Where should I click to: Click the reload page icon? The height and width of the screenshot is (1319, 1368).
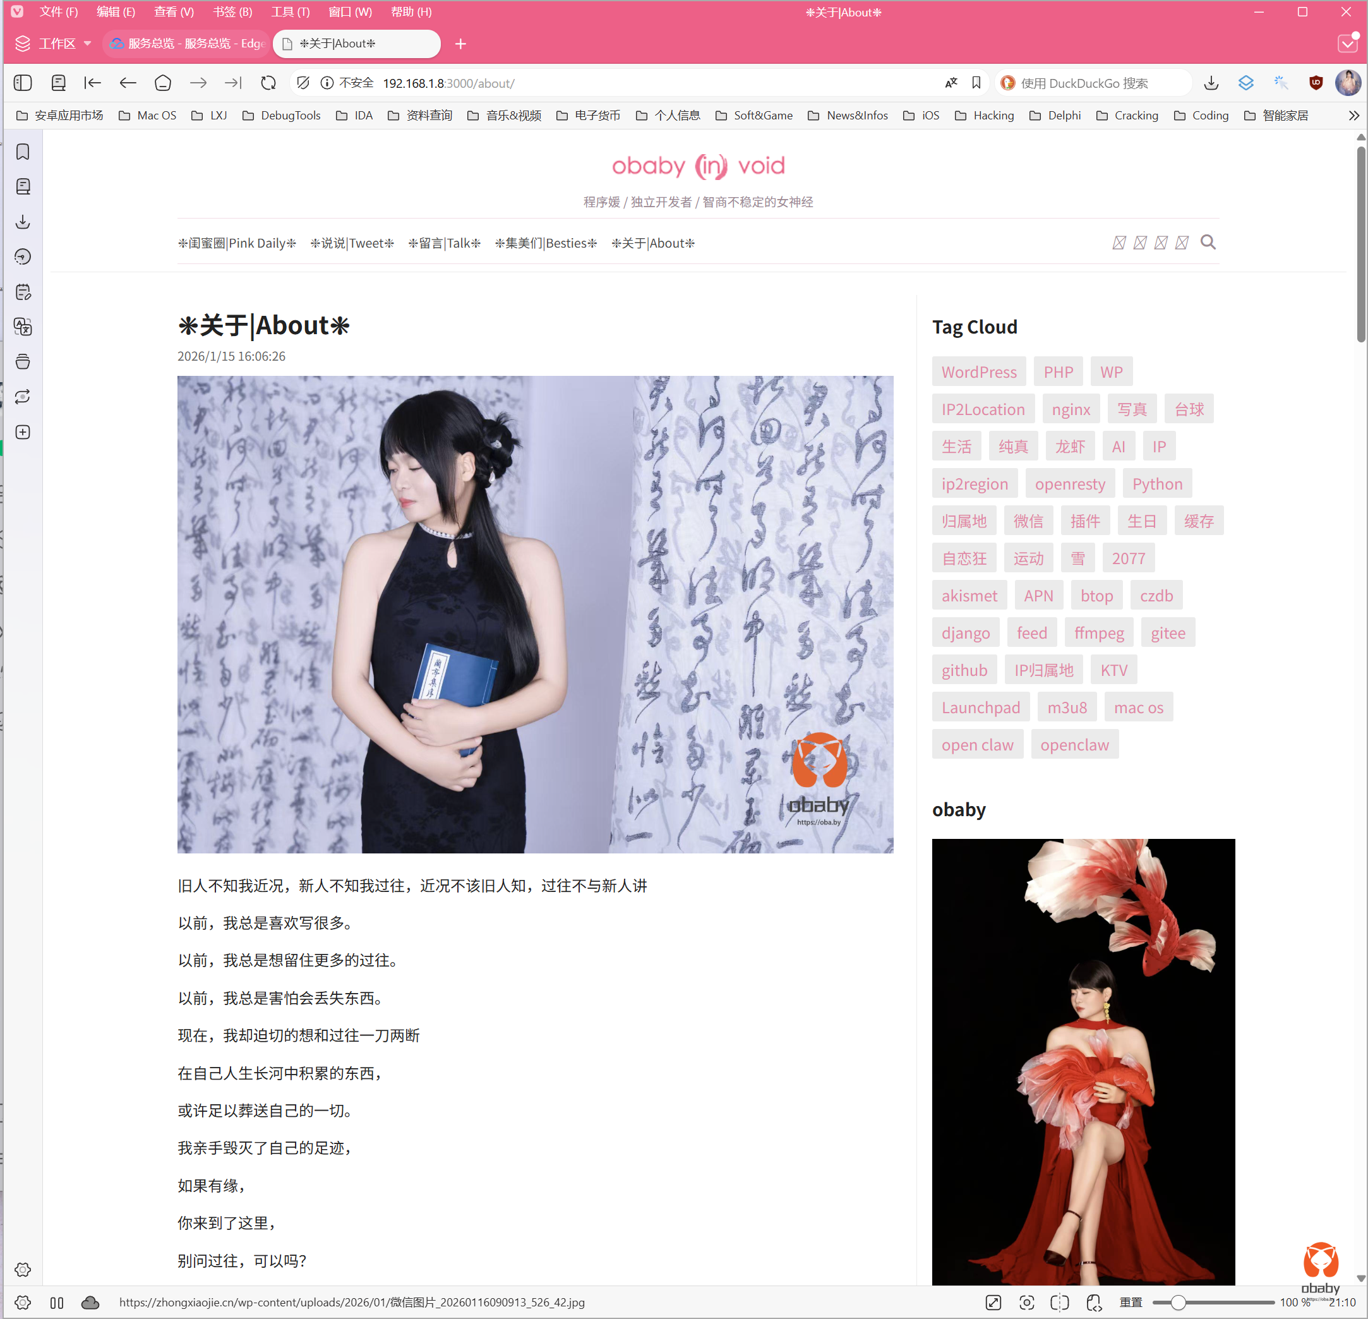coord(268,83)
